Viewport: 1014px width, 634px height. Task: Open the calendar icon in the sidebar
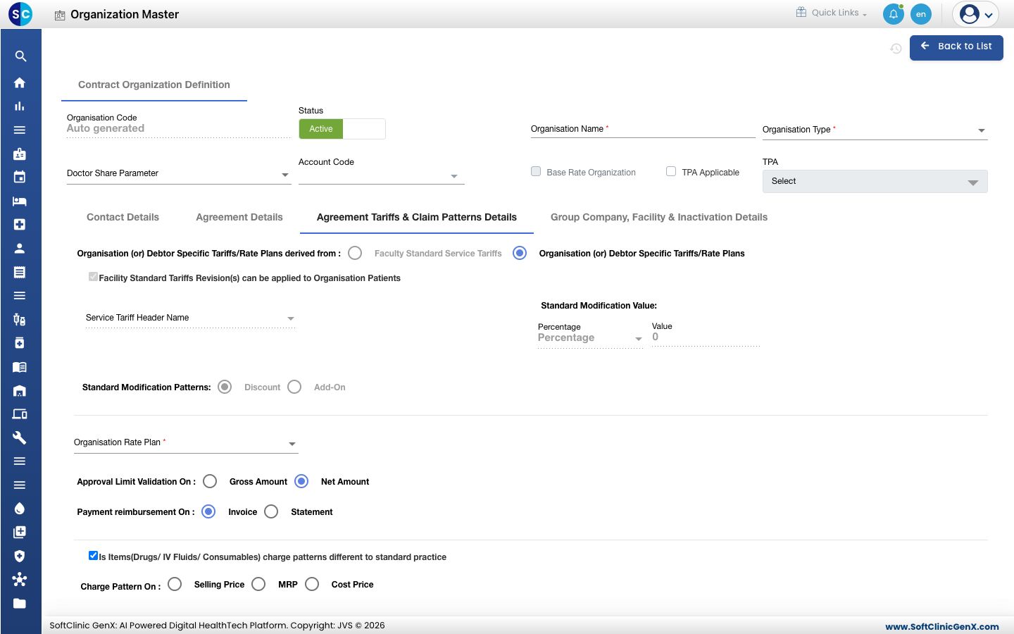(20, 177)
